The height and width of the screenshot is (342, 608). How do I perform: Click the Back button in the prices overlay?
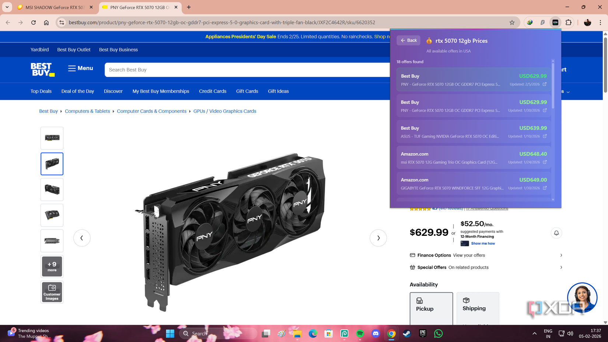click(408, 40)
